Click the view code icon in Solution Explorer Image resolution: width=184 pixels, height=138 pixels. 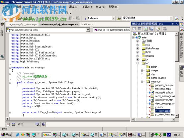(134, 29)
